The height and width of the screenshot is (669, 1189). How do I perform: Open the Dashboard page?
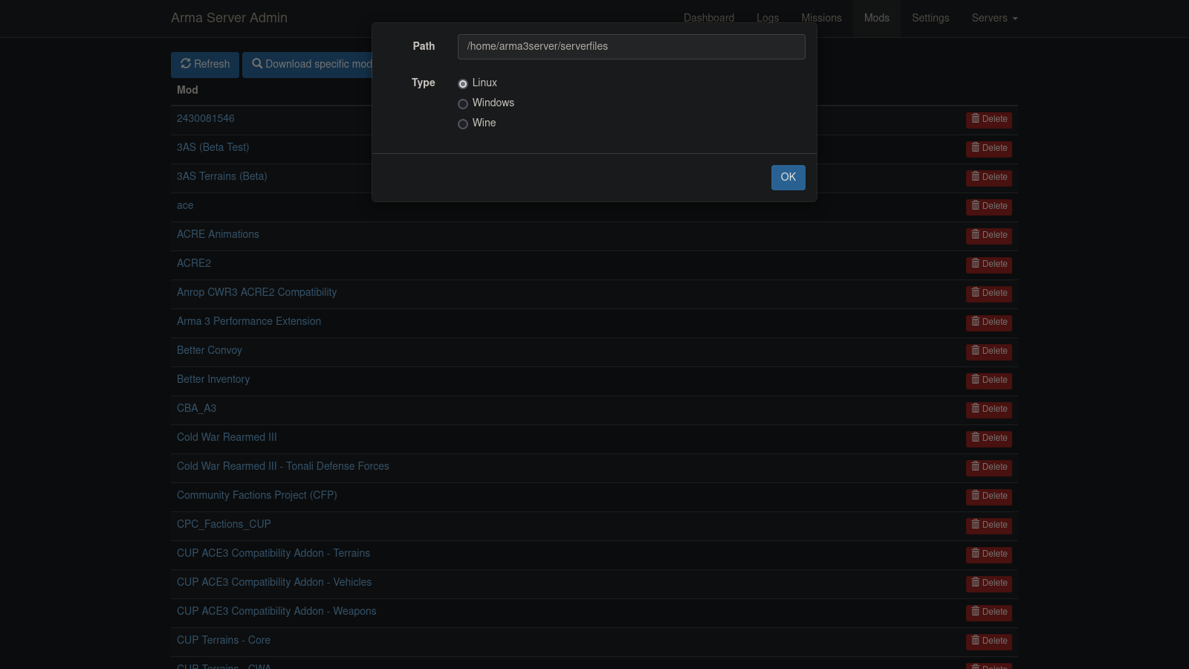(x=709, y=18)
